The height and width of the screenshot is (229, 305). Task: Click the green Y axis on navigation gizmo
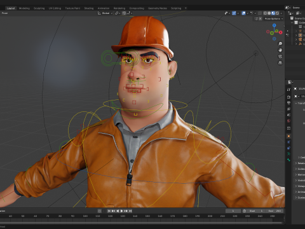[276, 31]
